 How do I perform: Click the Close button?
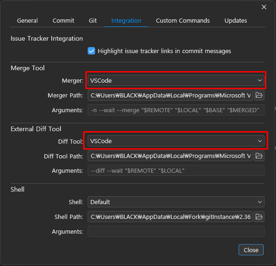pyautogui.click(x=251, y=250)
